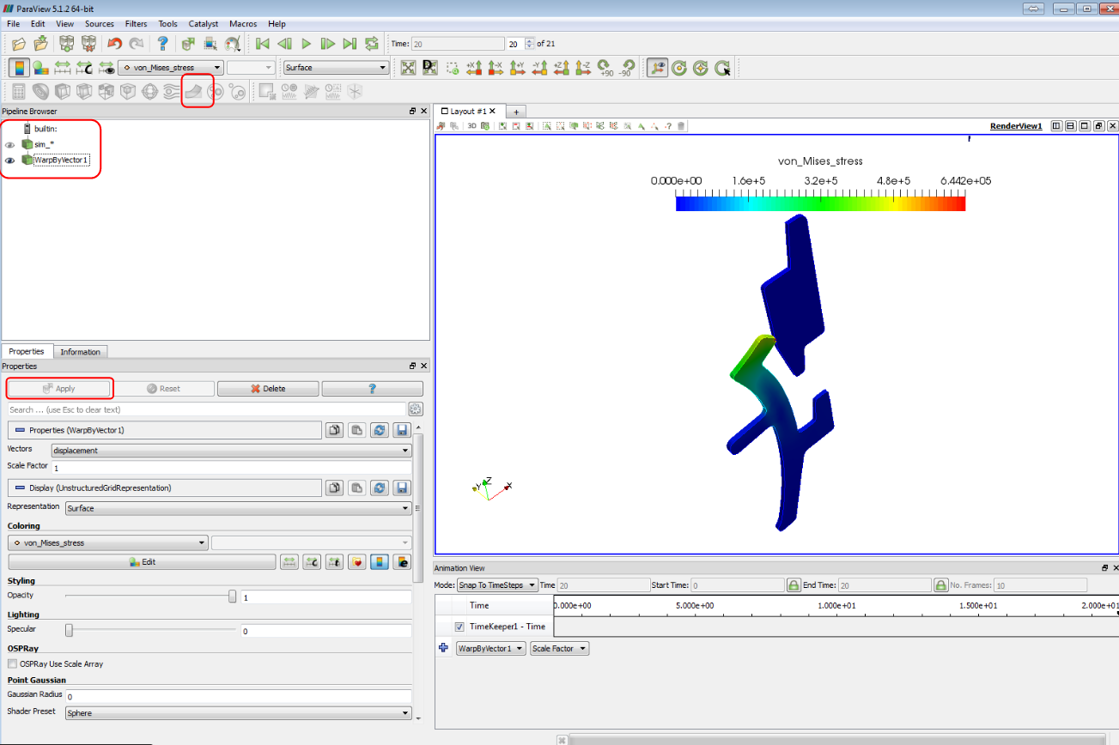
Task: Expand the Snap To TimeSteps mode dropdown
Action: 496,584
